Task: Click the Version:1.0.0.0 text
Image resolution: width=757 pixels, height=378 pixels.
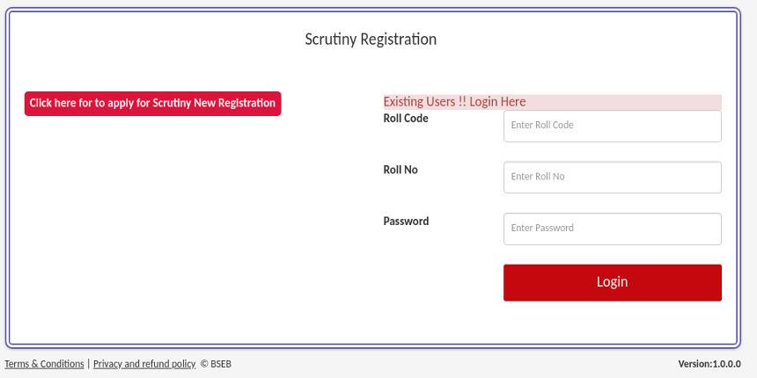Action: 709,364
